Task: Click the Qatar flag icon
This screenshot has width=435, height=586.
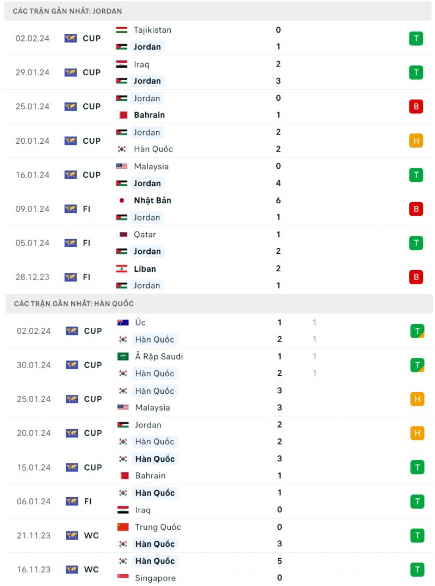Action: [x=122, y=234]
